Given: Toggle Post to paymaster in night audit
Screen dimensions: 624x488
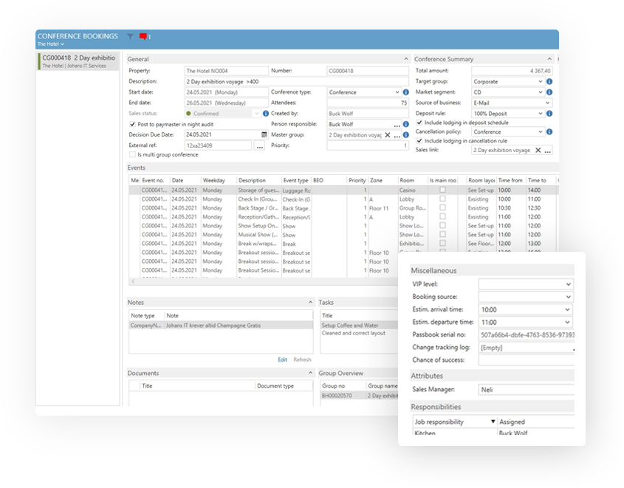Looking at the screenshot, I should click(x=132, y=124).
